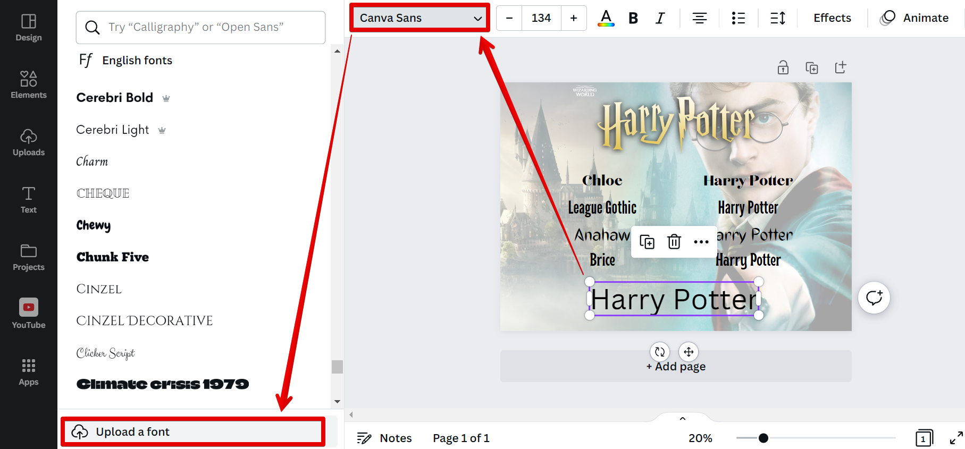Viewport: 965px width, 449px height.
Task: Lock the page with the padlock icon
Action: [x=783, y=67]
